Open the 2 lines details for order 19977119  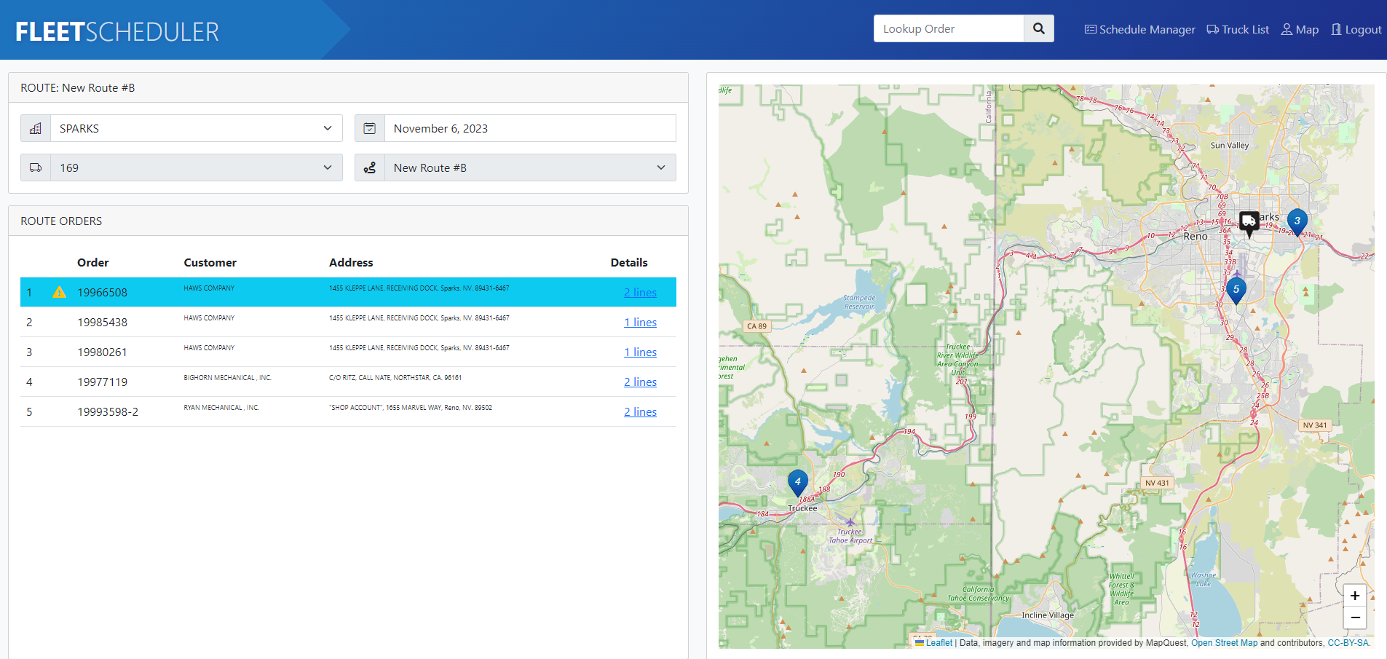(640, 382)
